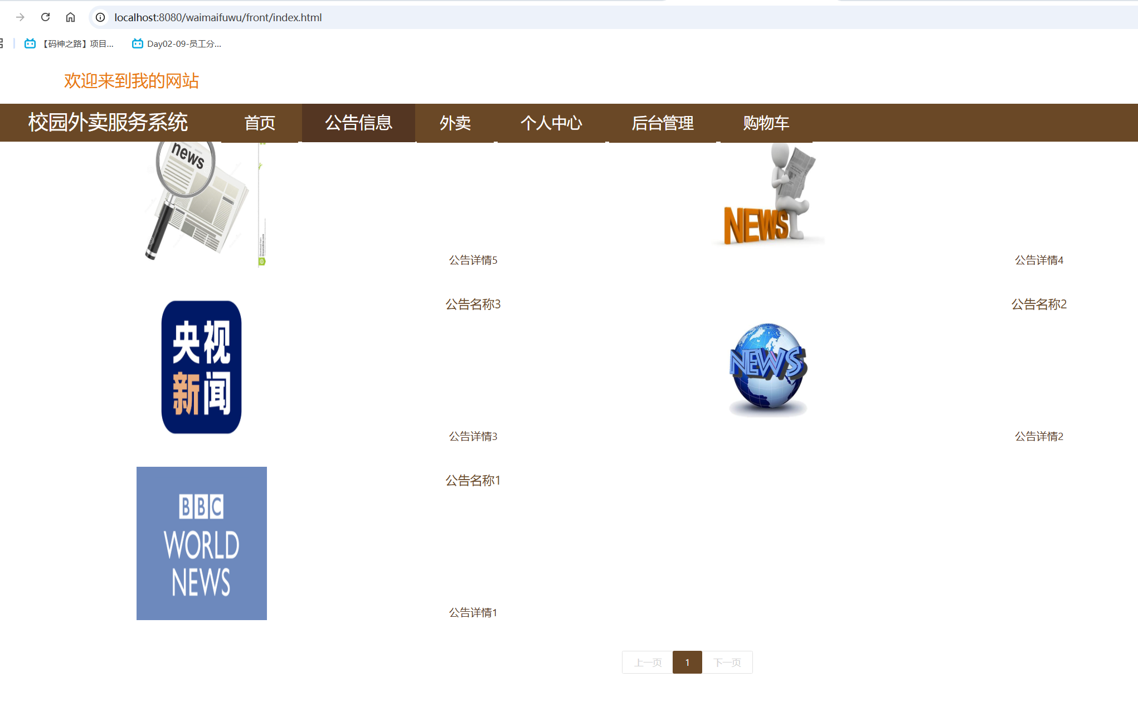Click the 公告名称3 title
This screenshot has height=706, width=1138.
(x=473, y=304)
